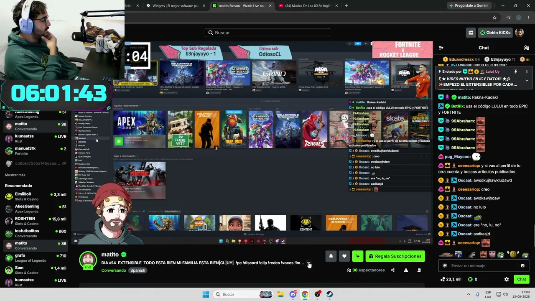Open losfutbolitos channel in sidebar
Screen dimensions: 535x301
[36, 233]
